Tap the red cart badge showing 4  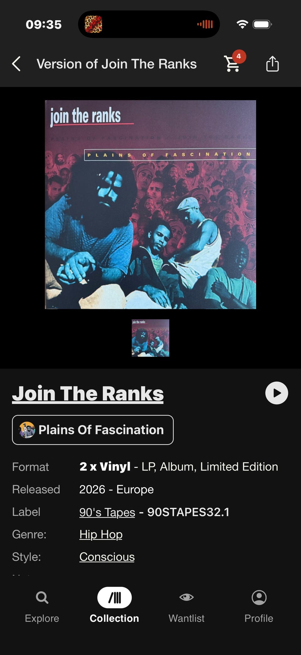point(239,56)
